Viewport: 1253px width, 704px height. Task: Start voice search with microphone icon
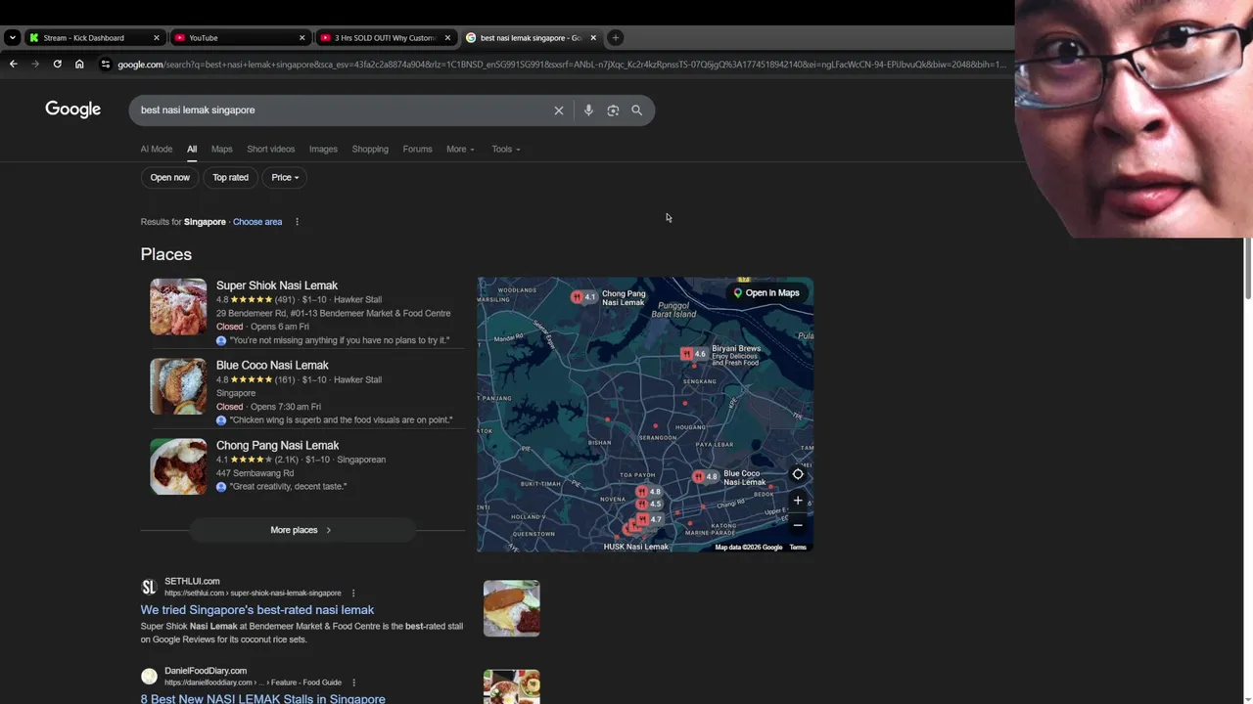coord(588,110)
